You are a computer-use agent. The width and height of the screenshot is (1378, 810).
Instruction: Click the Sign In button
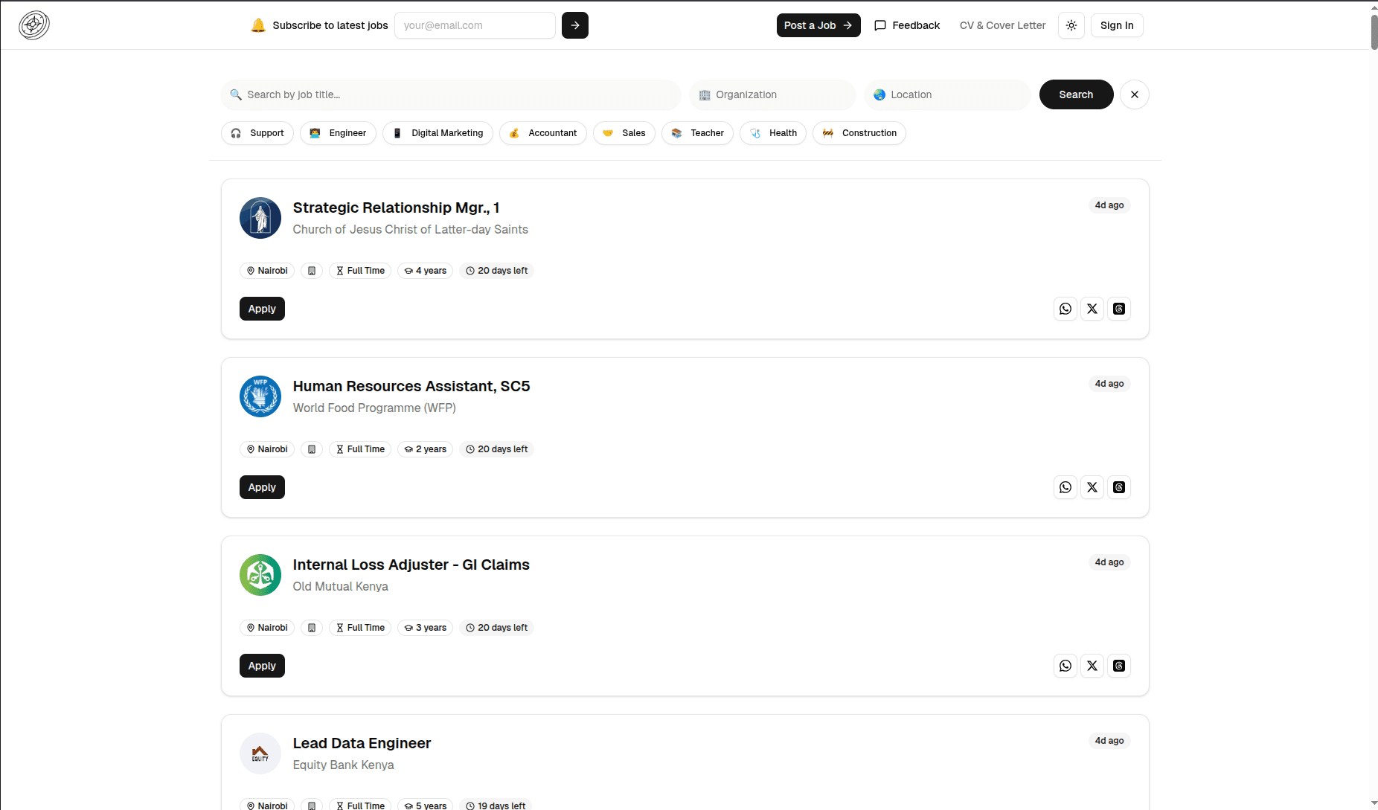1117,25
